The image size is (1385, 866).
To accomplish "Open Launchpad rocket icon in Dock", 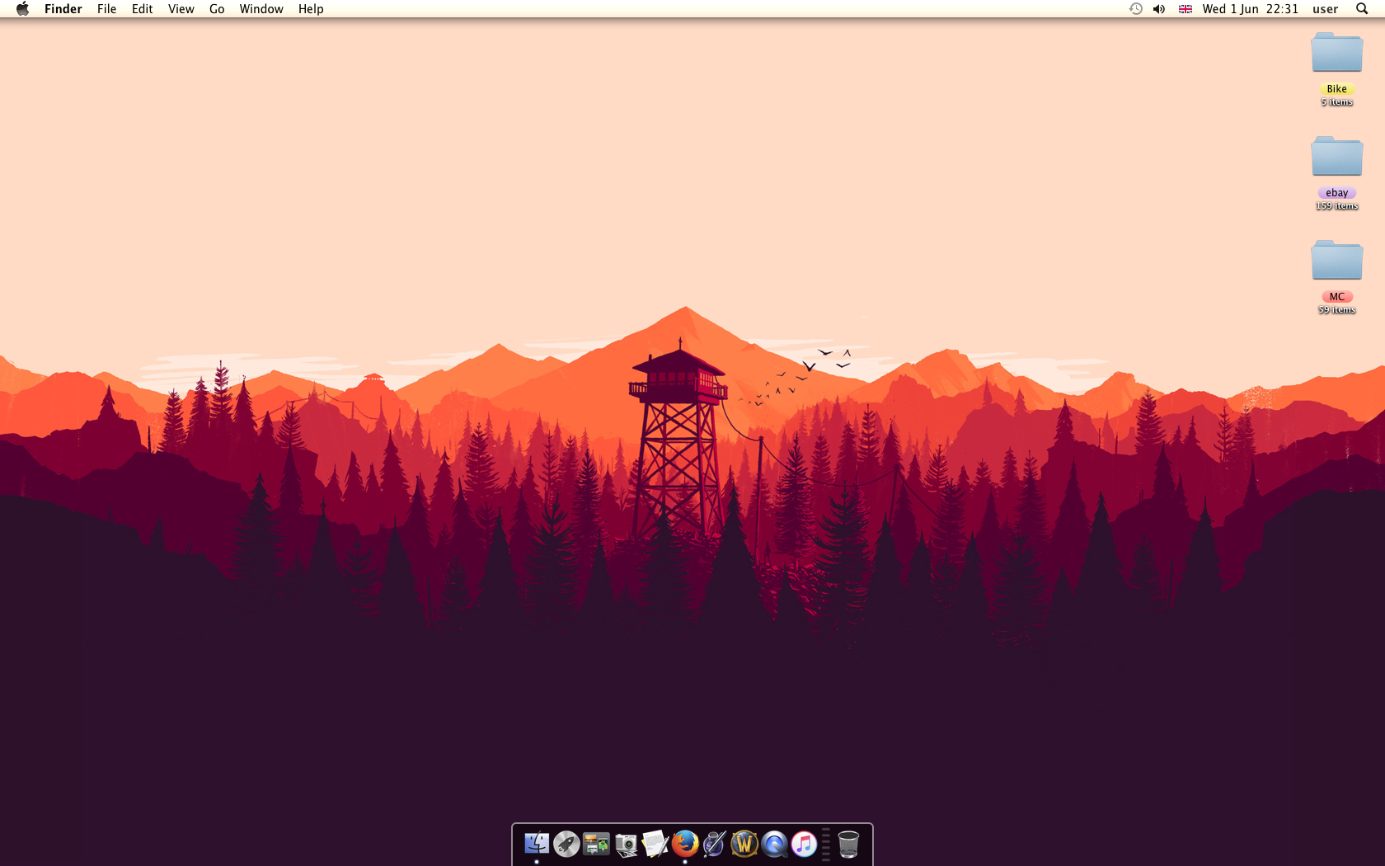I will [566, 844].
